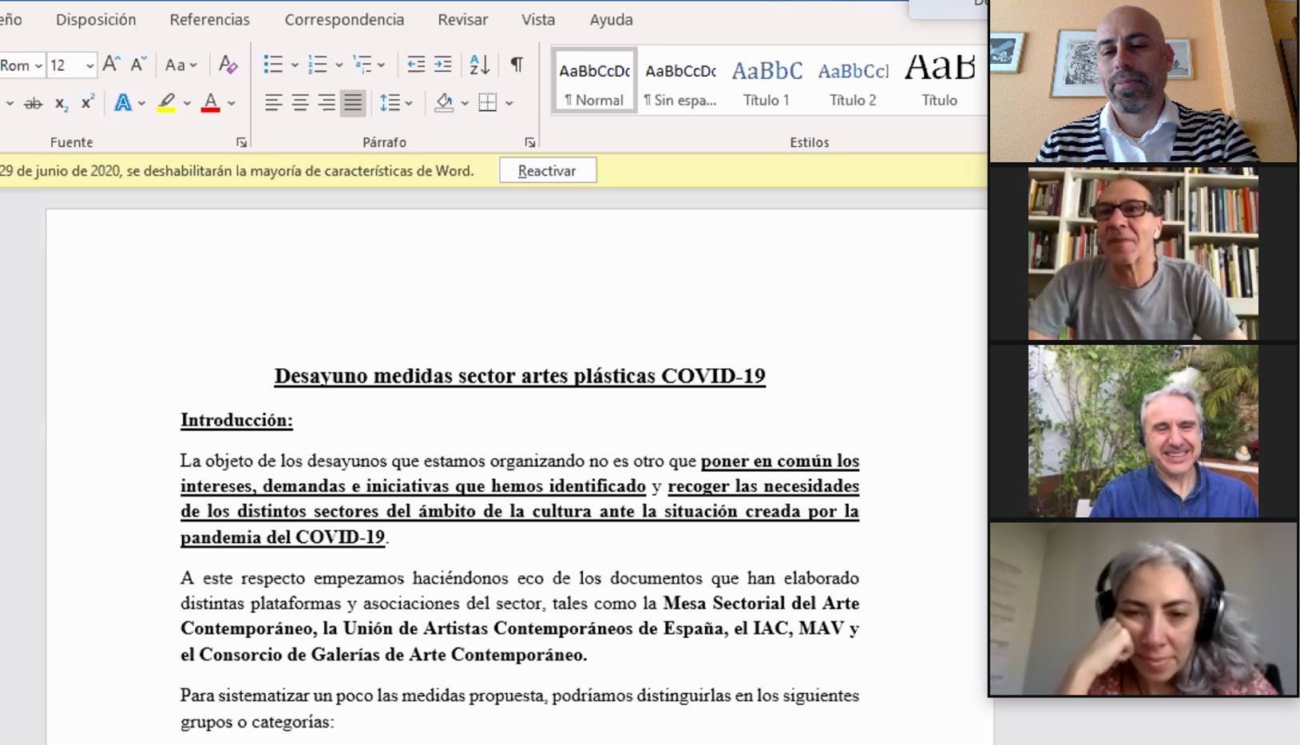1300x745 pixels.
Task: Center align the paragraph text
Action: click(300, 103)
